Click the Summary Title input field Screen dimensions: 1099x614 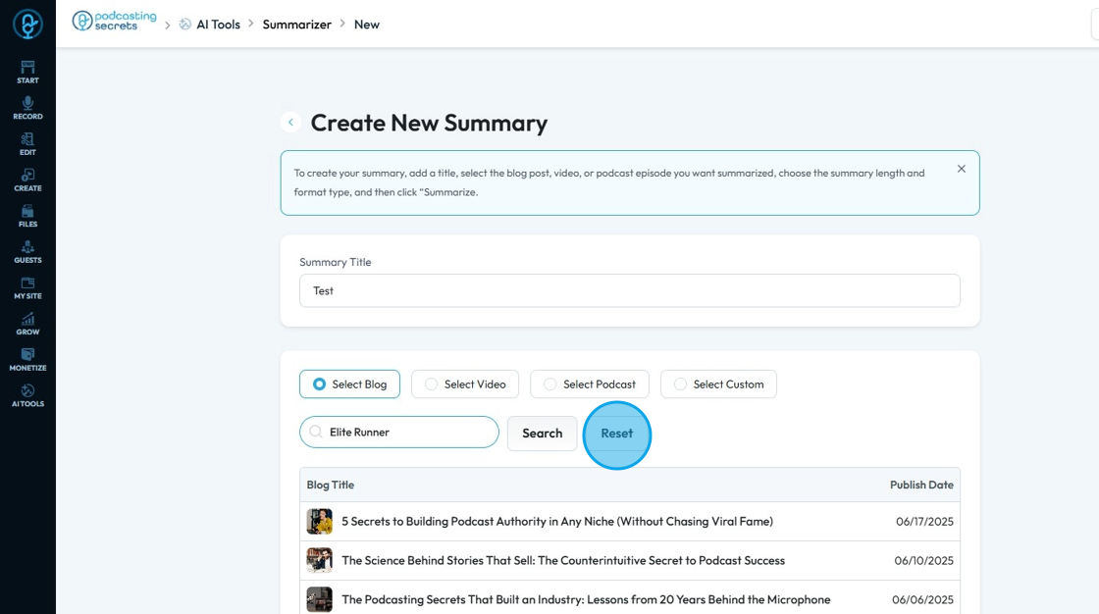(629, 290)
